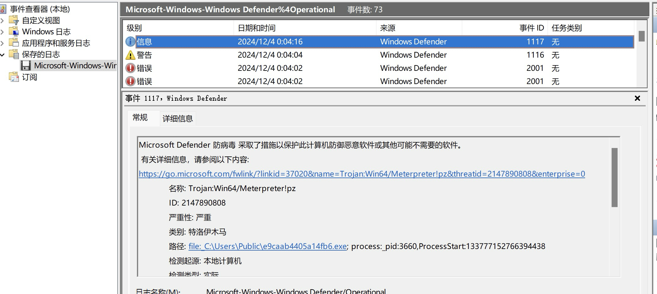Click the 事件数: 73 count text

(365, 9)
